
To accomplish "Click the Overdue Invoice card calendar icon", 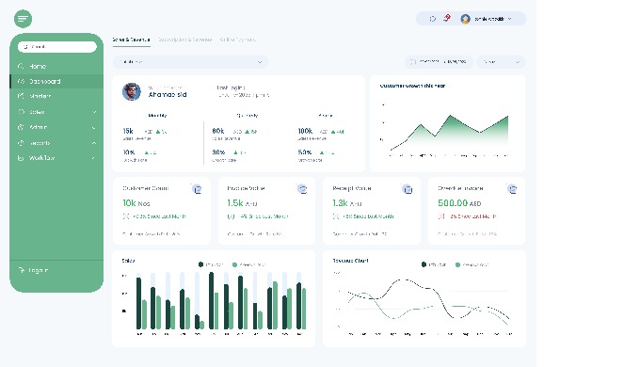I will [512, 189].
